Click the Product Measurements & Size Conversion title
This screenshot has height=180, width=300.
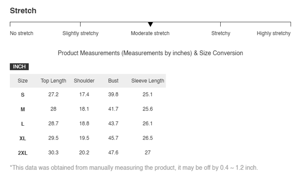pos(150,53)
